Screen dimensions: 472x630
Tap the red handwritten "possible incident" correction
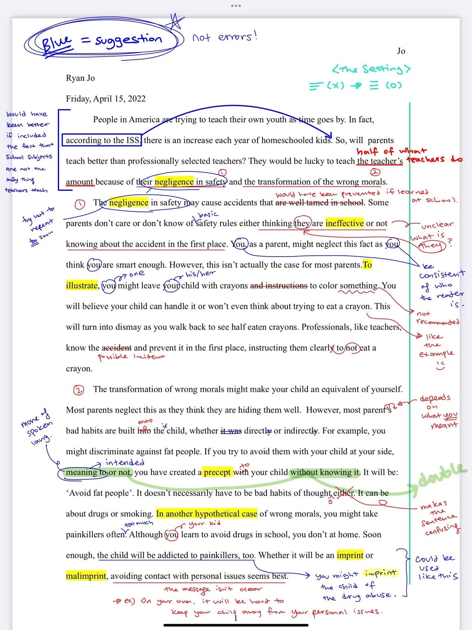tap(131, 357)
